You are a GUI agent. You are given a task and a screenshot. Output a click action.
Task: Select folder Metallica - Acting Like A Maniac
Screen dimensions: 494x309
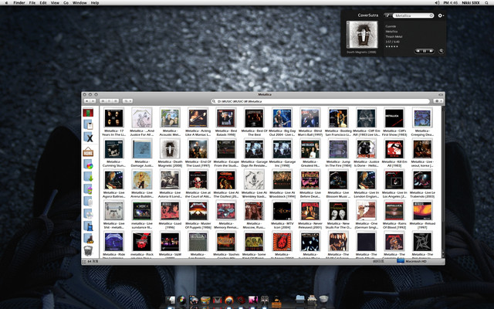click(x=198, y=122)
